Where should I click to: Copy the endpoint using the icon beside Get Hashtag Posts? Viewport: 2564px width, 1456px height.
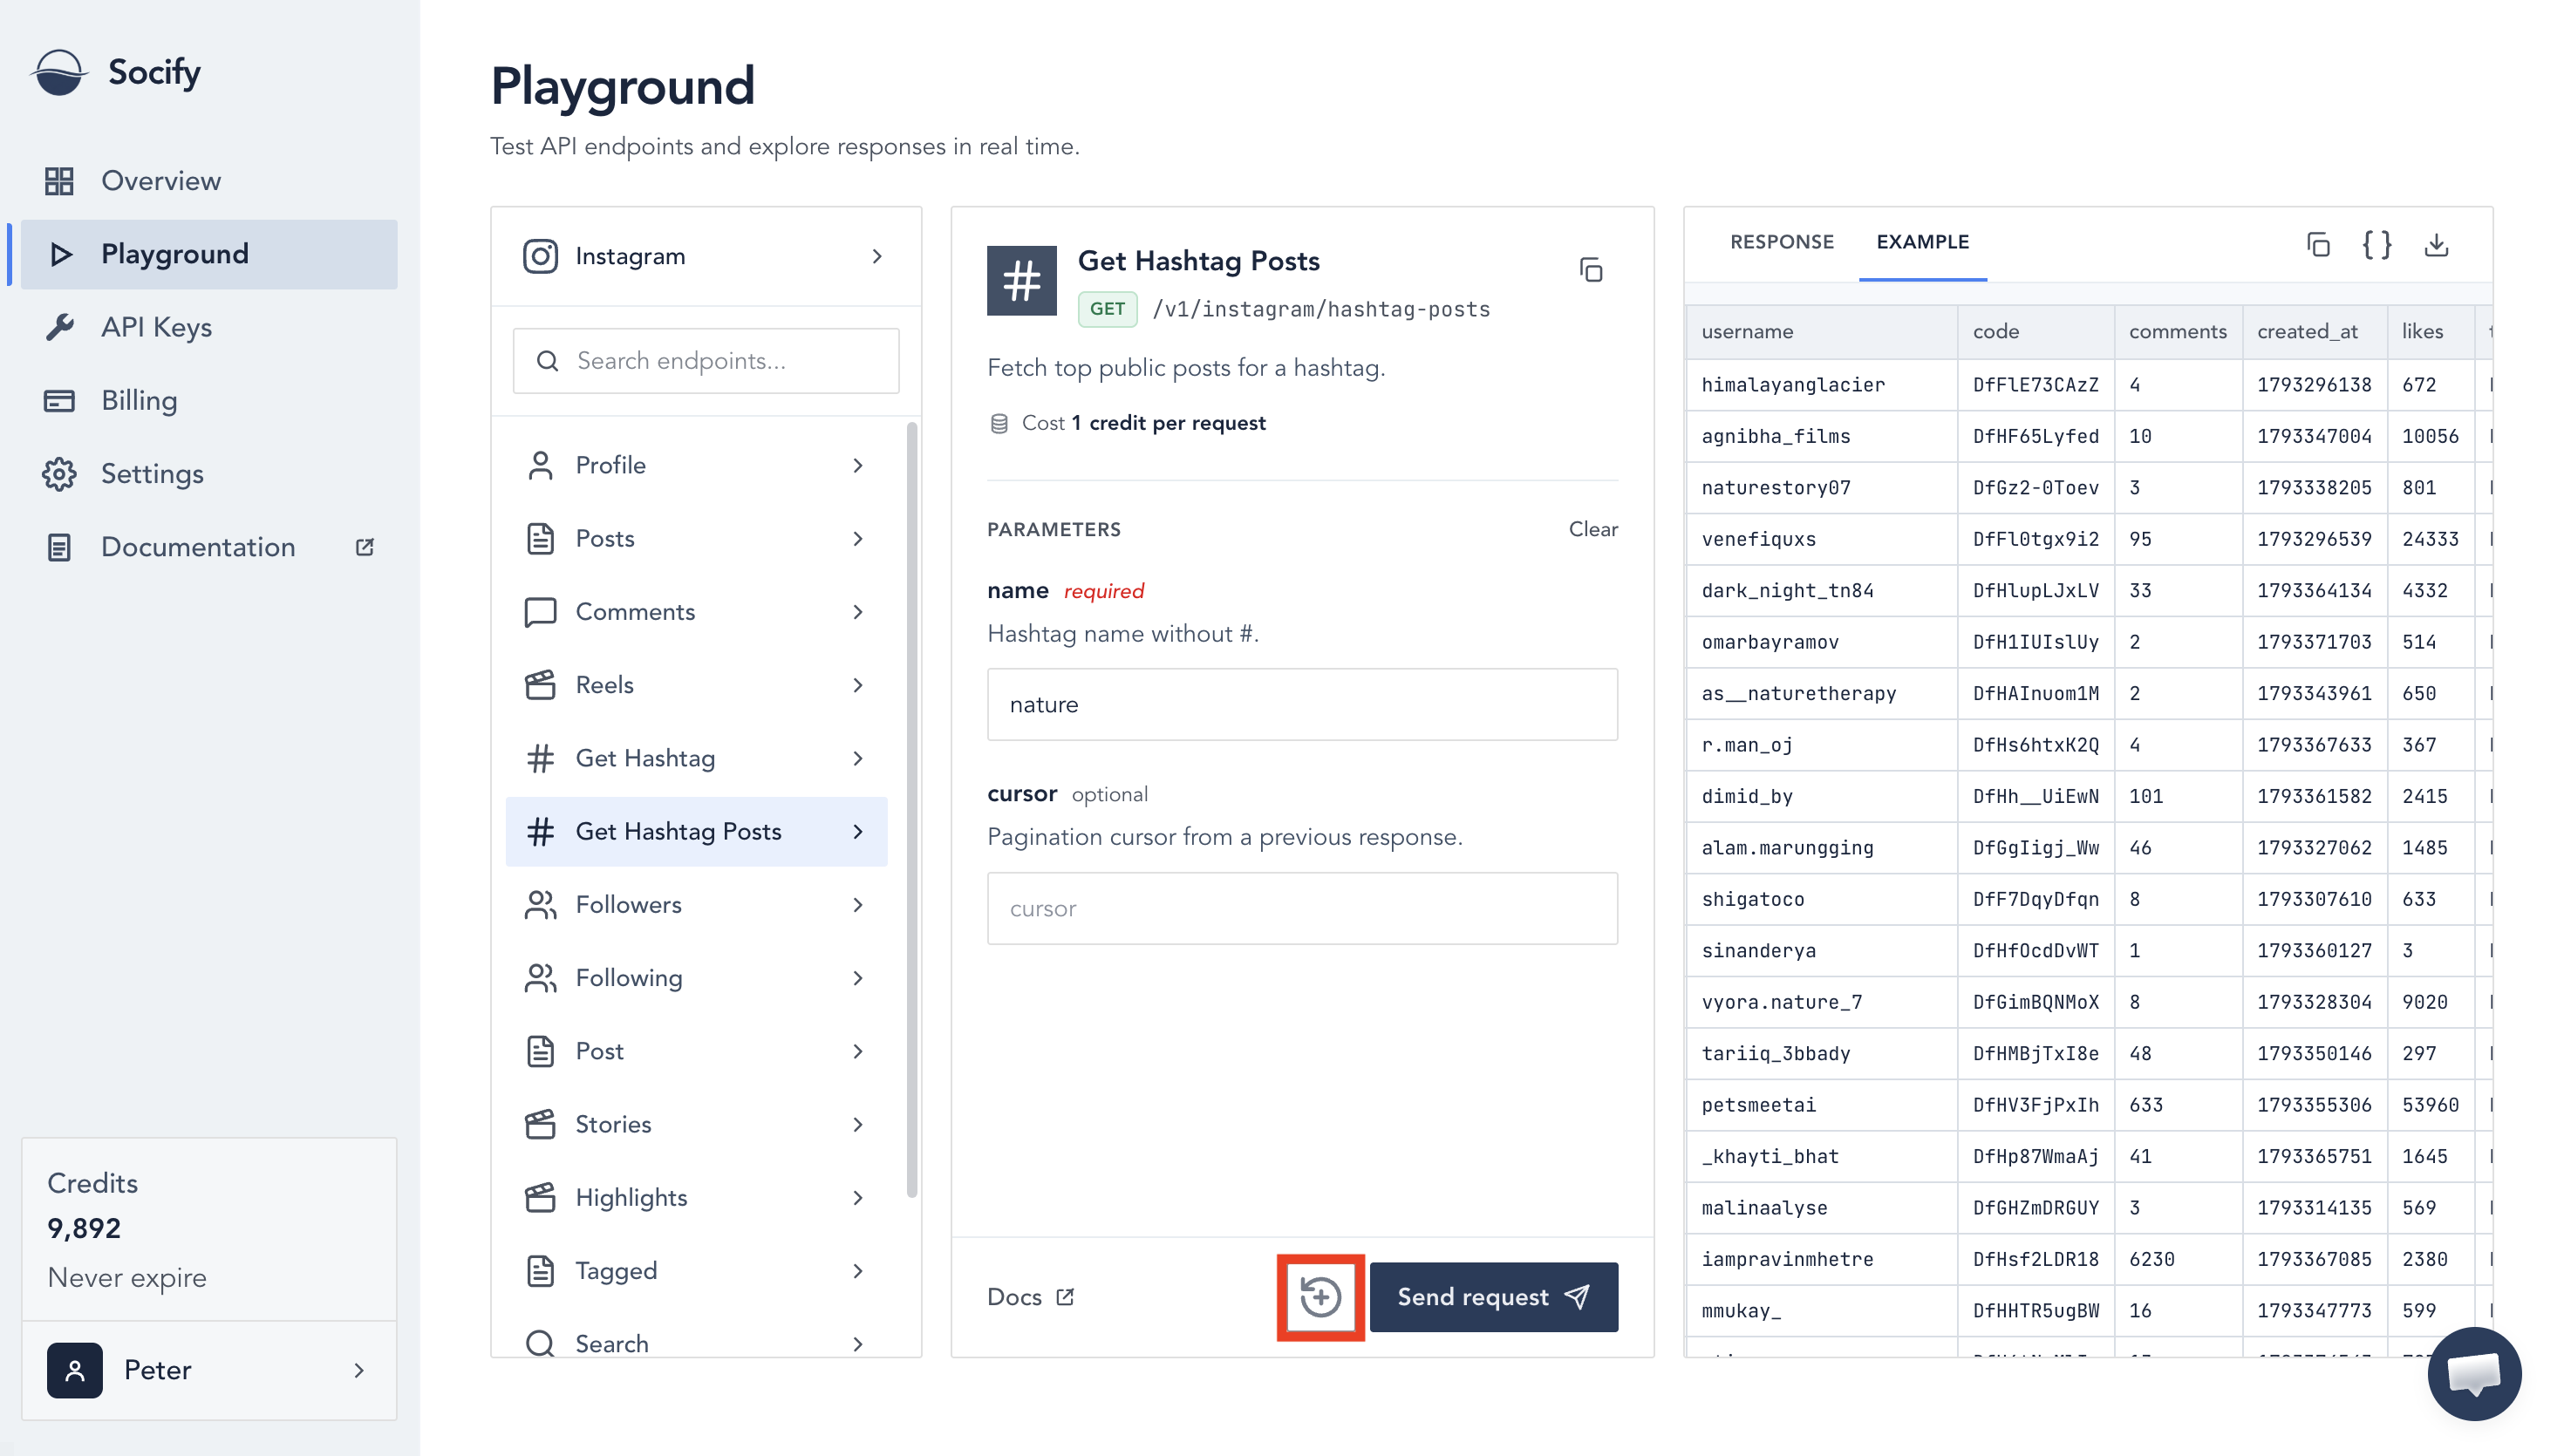pos(1590,270)
